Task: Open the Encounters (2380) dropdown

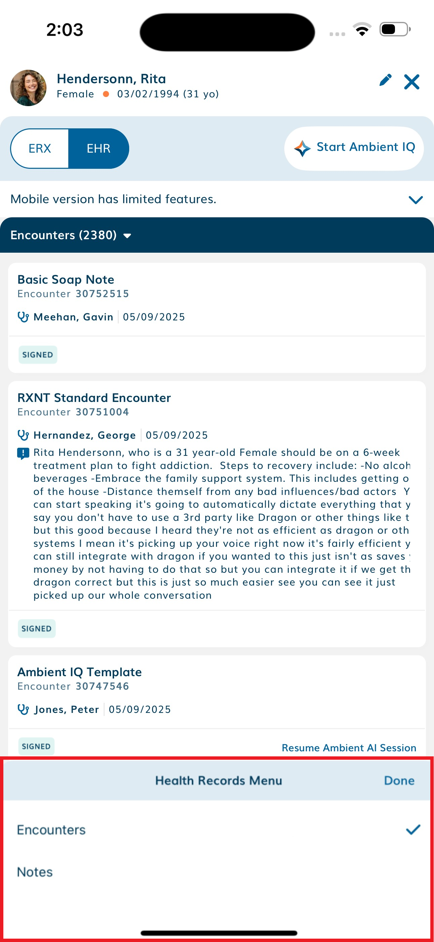Action: [x=71, y=235]
